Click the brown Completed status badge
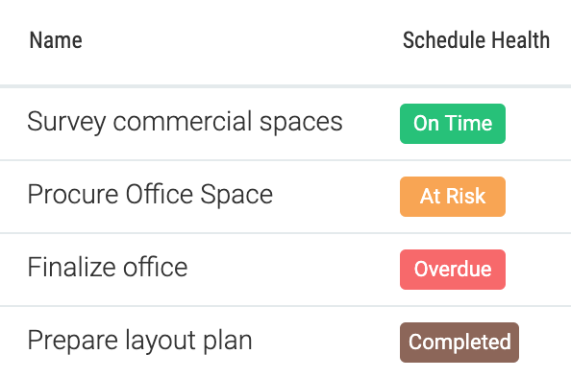Image resolution: width=571 pixels, height=378 pixels. coord(459,343)
